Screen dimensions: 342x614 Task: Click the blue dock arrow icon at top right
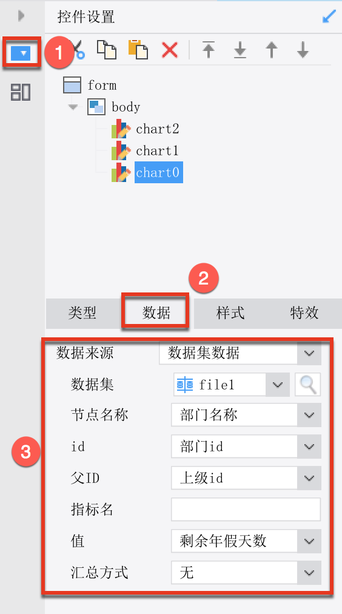point(329,16)
